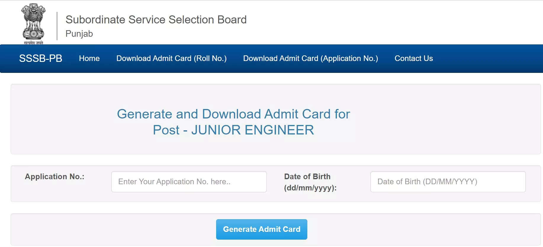Click the Generate Admit Card button
Viewport: 543px width, 247px height.
tap(262, 229)
